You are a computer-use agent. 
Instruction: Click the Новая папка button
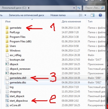58,15
